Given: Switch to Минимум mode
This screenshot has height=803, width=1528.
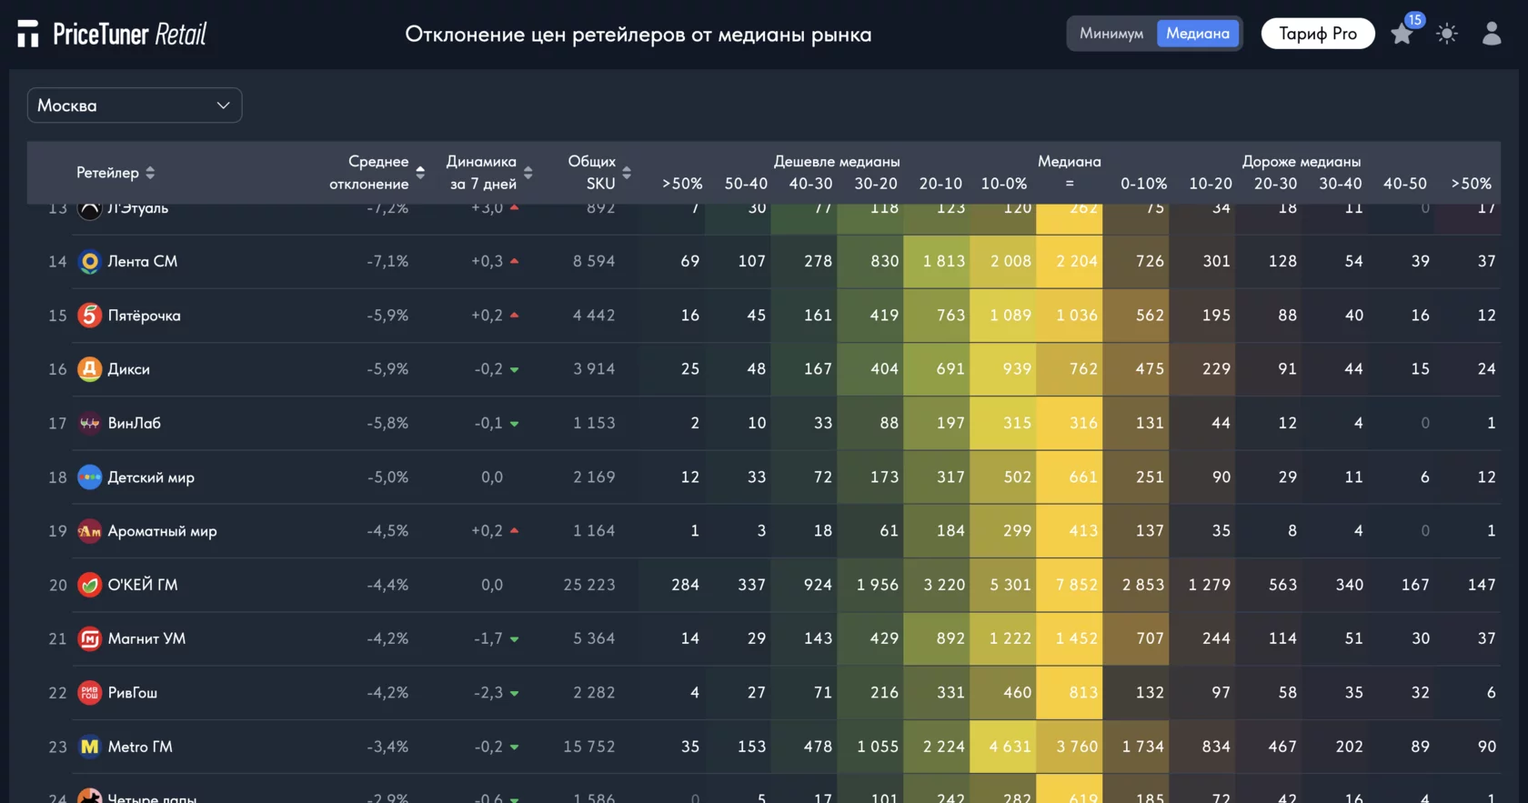Looking at the screenshot, I should tap(1111, 34).
